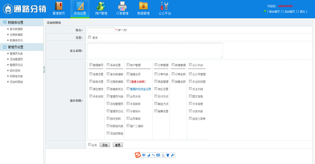Open the 数据管理 folder icon

tap(144, 6)
